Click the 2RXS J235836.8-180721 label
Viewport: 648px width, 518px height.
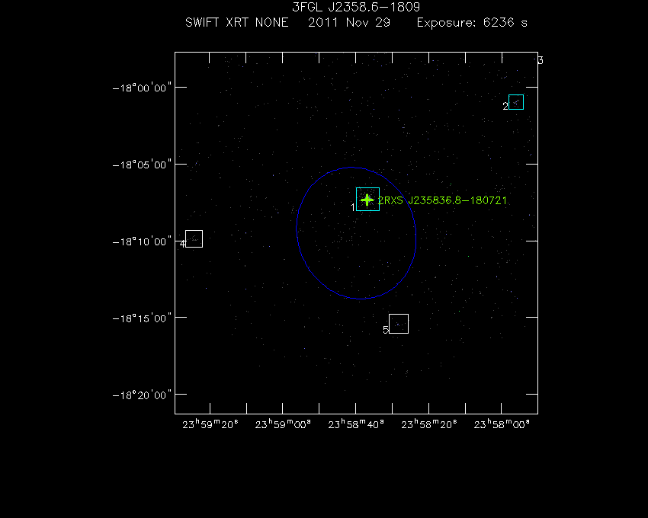pos(442,201)
